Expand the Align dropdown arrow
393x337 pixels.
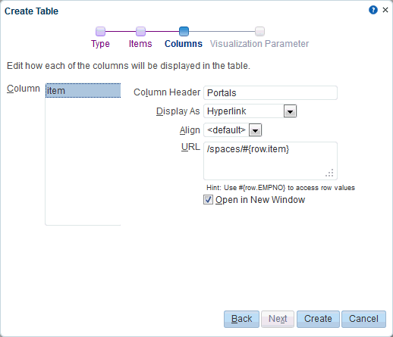pyautogui.click(x=255, y=130)
